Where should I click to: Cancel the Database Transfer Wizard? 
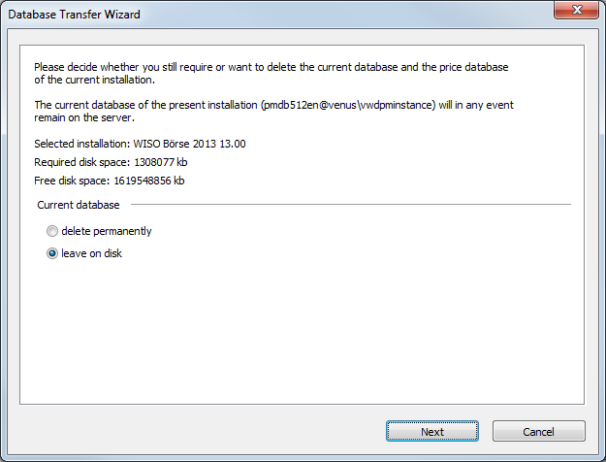[x=538, y=432]
